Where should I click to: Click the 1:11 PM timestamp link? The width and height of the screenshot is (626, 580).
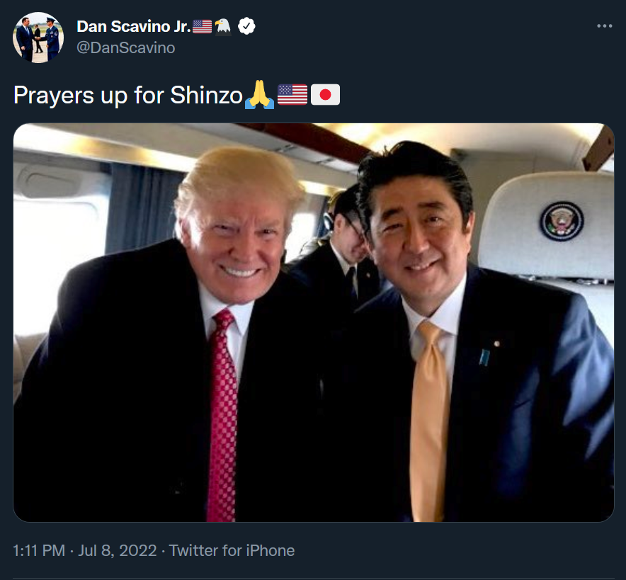(39, 550)
